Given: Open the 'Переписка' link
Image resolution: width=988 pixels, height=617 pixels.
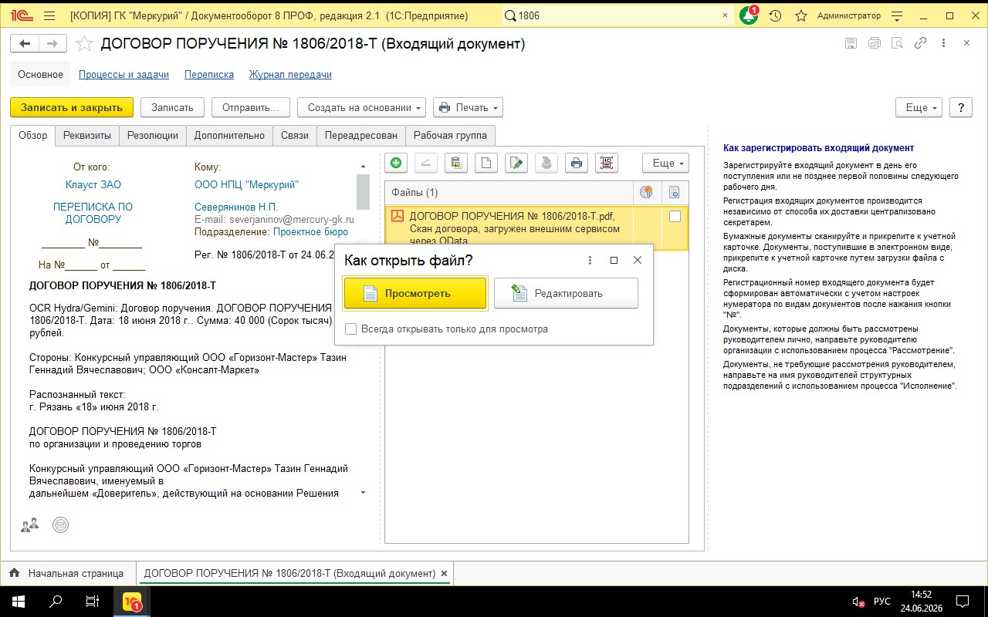Looking at the screenshot, I should click(x=209, y=75).
